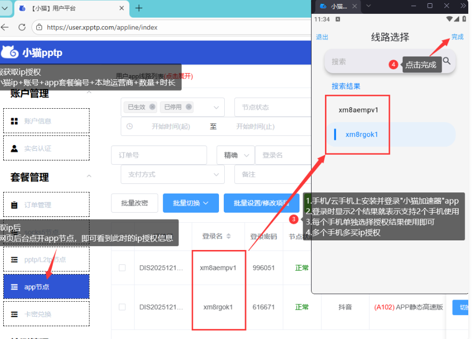Click the 小猫pptp cat logo

pos(10,52)
